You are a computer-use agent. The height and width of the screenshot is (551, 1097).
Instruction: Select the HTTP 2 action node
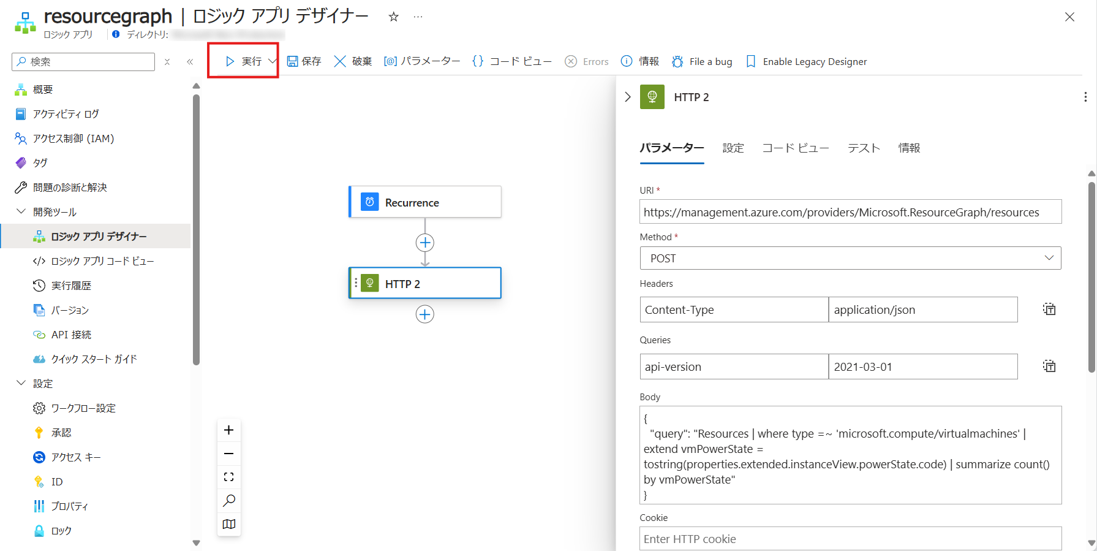click(x=425, y=283)
